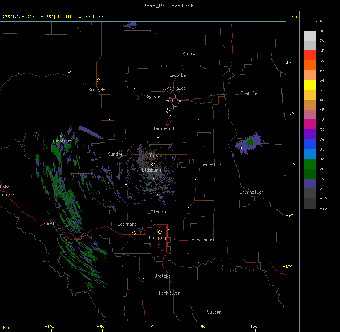Click the RockyMH town label
The image size is (340, 332).
[97, 90]
